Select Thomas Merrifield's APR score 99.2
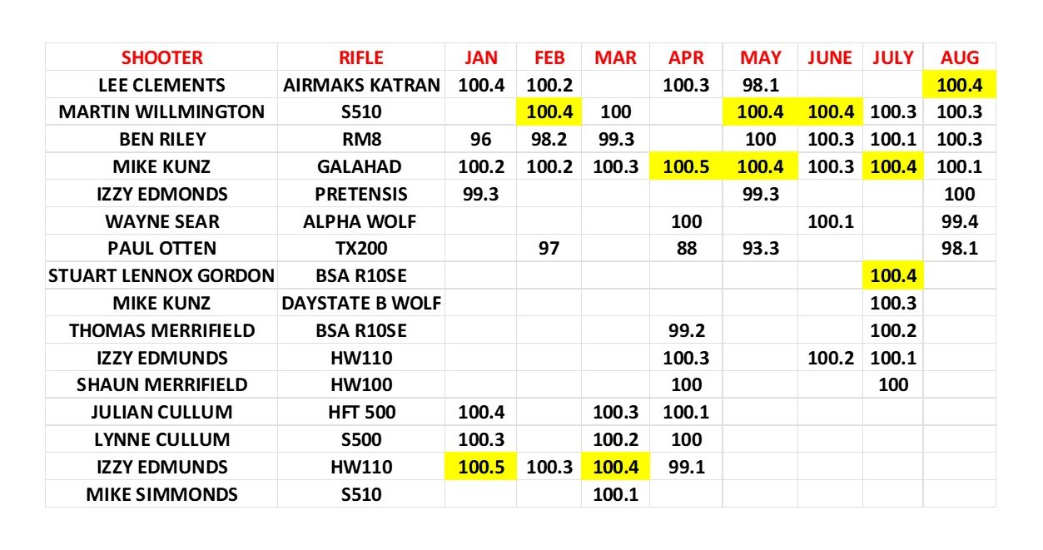The image size is (1043, 550). 686,331
